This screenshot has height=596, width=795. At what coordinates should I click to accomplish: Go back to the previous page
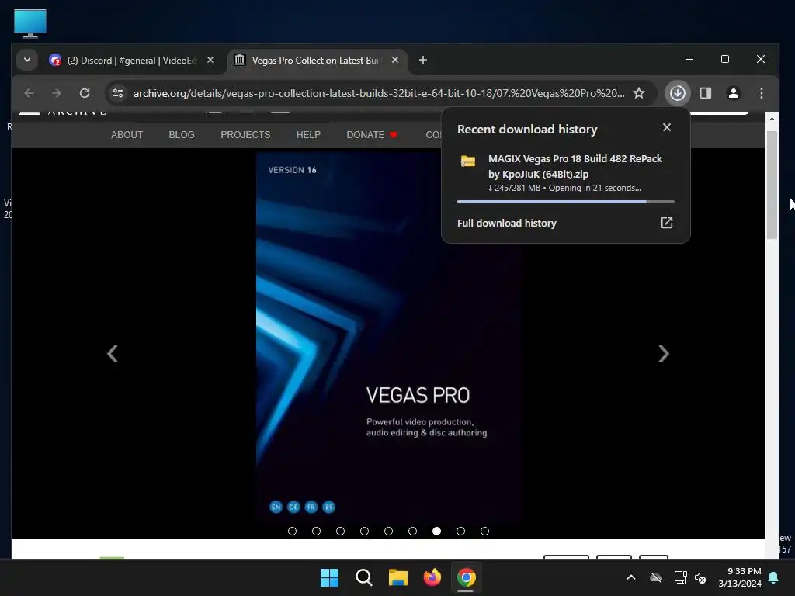29,93
